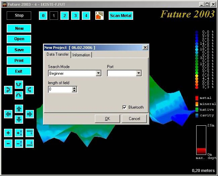Decrease length of field with down spinner

(x=74, y=91)
